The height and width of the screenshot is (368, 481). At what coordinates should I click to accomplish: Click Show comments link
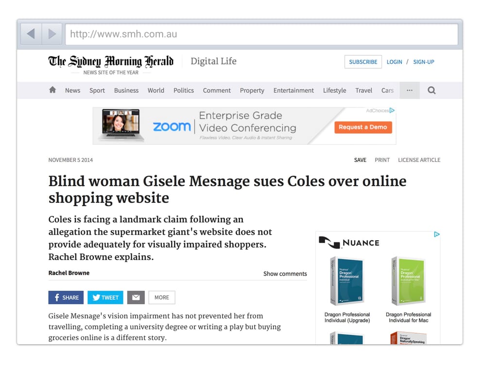285,274
